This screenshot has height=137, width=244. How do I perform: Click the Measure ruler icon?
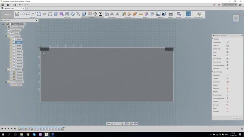[141, 14]
